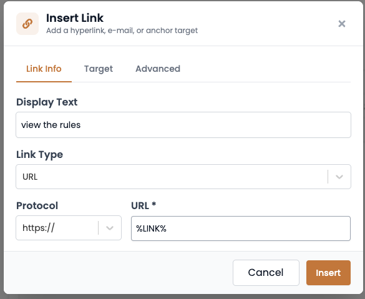
Task: Click the Protocol field label
Action: [37, 205]
